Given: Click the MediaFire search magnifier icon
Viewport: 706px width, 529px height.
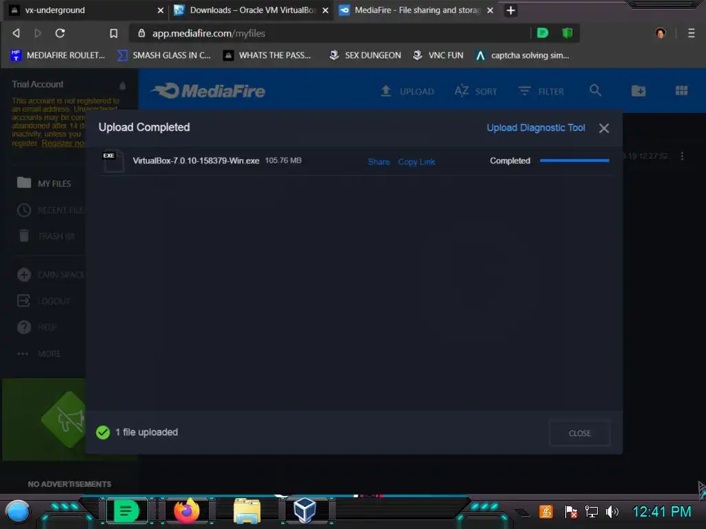Looking at the screenshot, I should click(595, 90).
